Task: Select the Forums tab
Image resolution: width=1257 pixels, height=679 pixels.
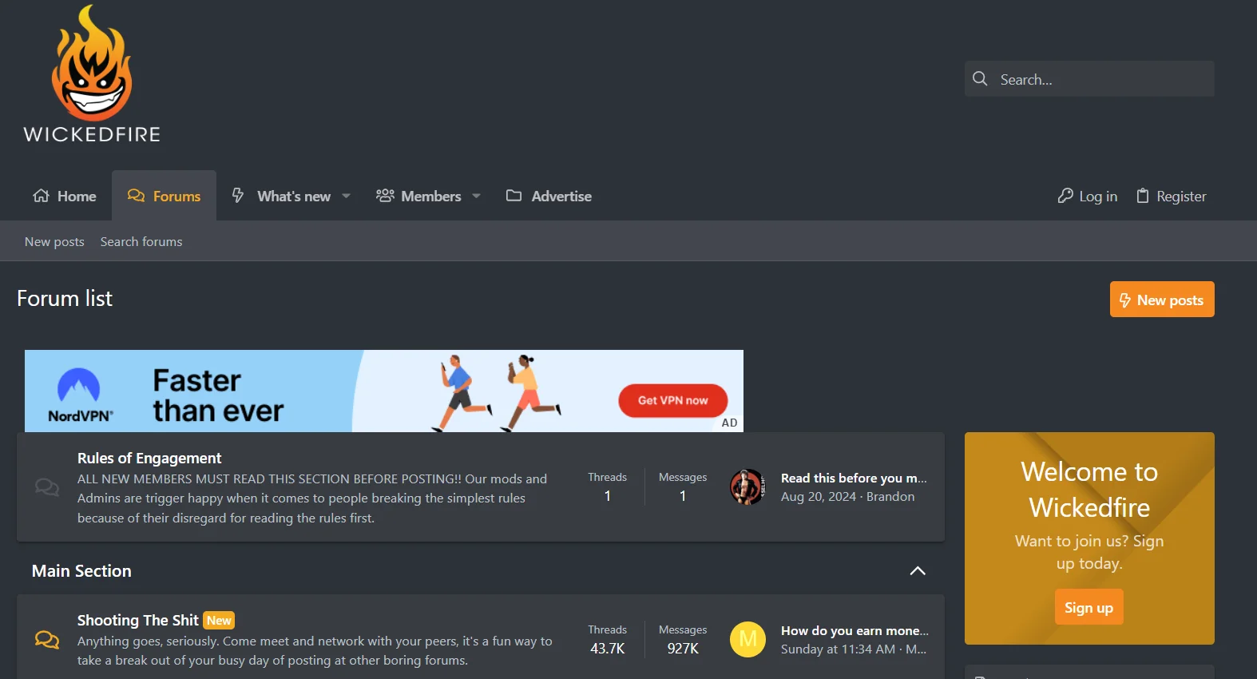Action: pyautogui.click(x=164, y=196)
